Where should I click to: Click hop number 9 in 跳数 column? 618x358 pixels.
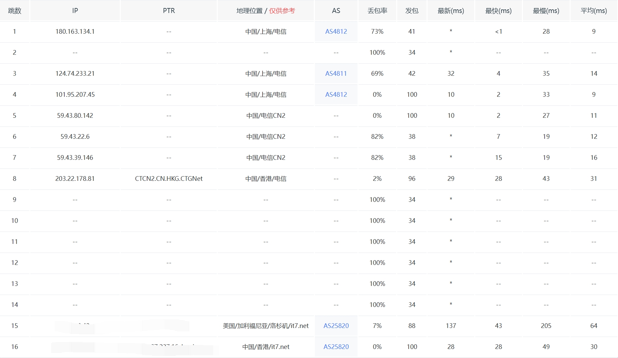click(15, 200)
